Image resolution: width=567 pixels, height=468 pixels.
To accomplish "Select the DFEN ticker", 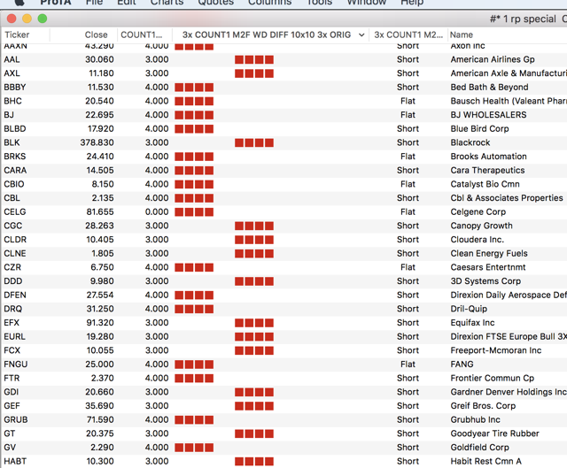I will click(15, 295).
